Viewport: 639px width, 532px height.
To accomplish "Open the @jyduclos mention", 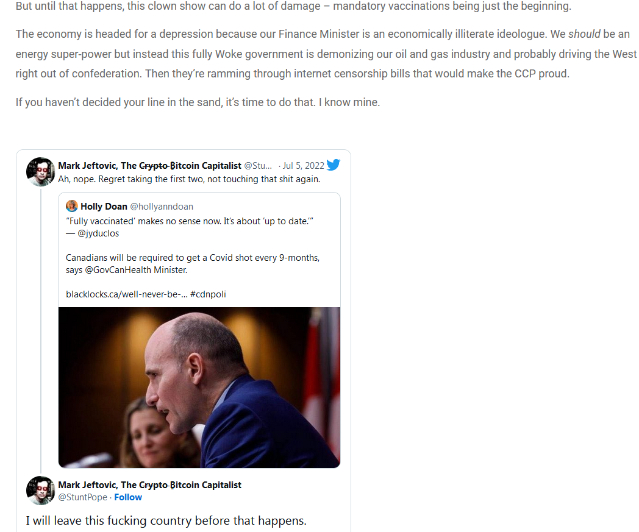I will 98,233.
